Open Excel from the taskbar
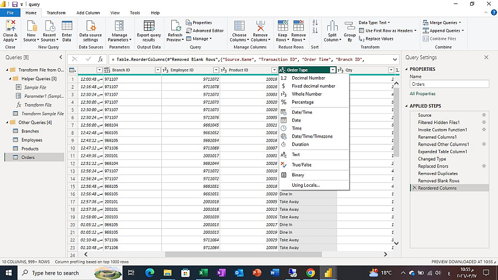The width and height of the screenshot is (498, 280). click(x=203, y=273)
